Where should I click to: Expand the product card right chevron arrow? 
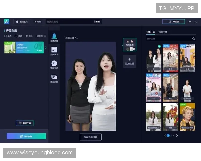click(46, 48)
